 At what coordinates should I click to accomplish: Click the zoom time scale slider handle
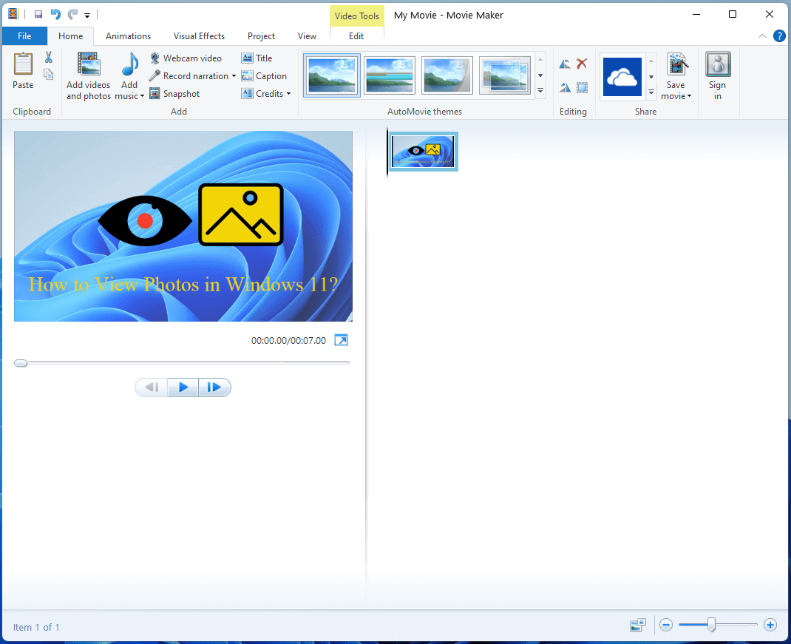point(711,625)
